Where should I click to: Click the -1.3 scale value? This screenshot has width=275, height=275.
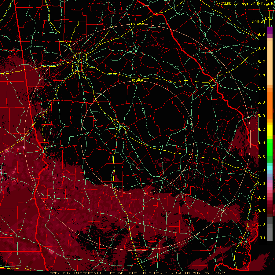260,224
